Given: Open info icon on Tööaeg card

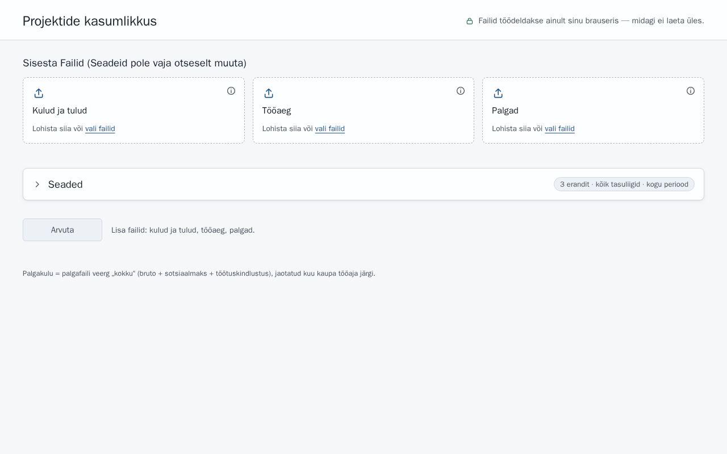Looking at the screenshot, I should pos(461,91).
